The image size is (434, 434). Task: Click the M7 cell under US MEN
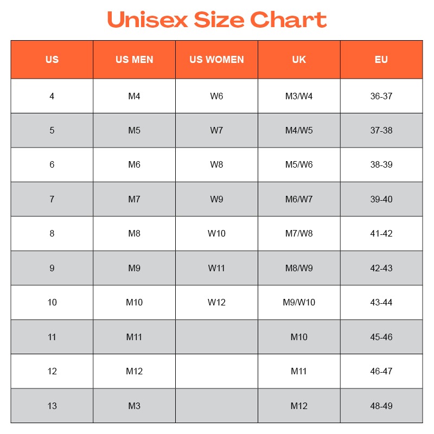134,199
